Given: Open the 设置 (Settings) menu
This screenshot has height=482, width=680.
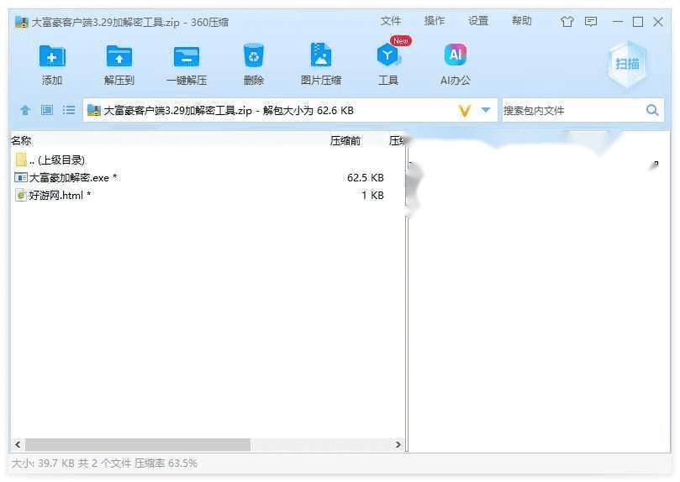Looking at the screenshot, I should pyautogui.click(x=478, y=21).
